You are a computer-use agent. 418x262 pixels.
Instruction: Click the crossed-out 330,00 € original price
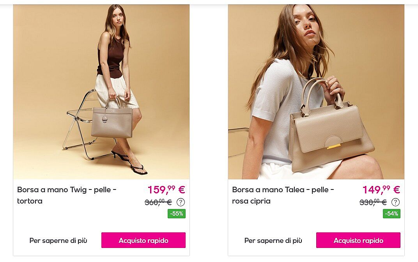[373, 202]
